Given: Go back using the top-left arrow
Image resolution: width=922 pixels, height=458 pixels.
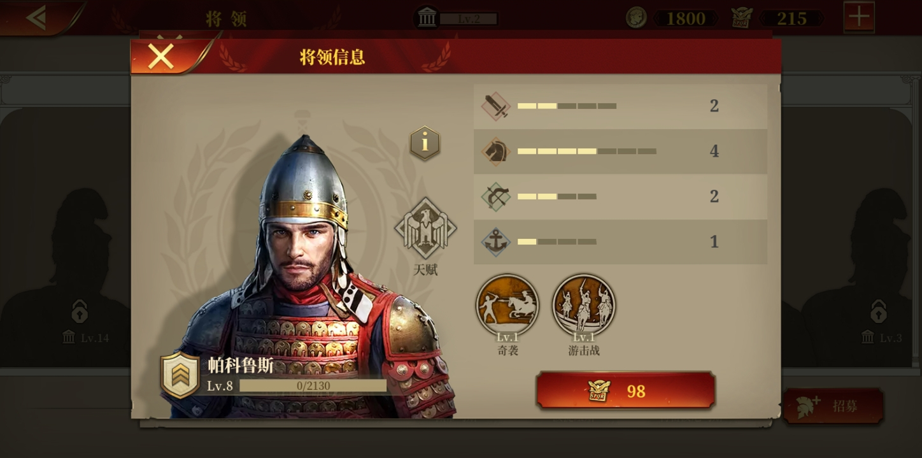Looking at the screenshot, I should click(x=38, y=17).
